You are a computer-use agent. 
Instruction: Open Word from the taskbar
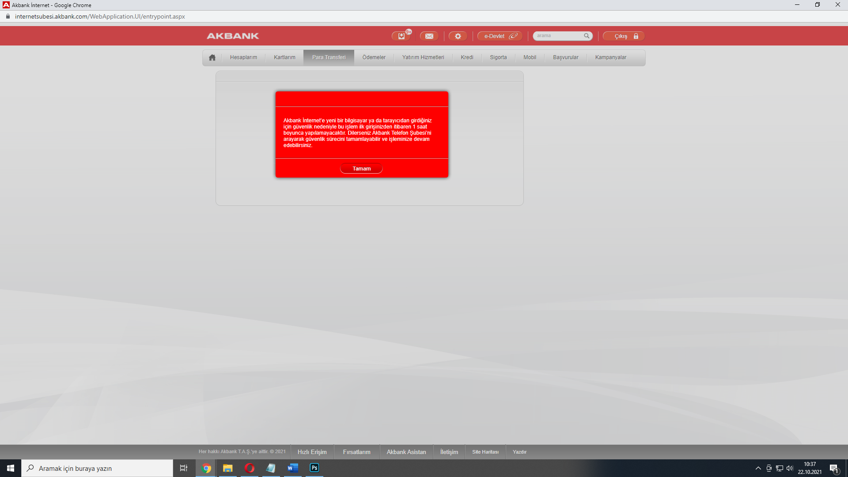(x=293, y=468)
